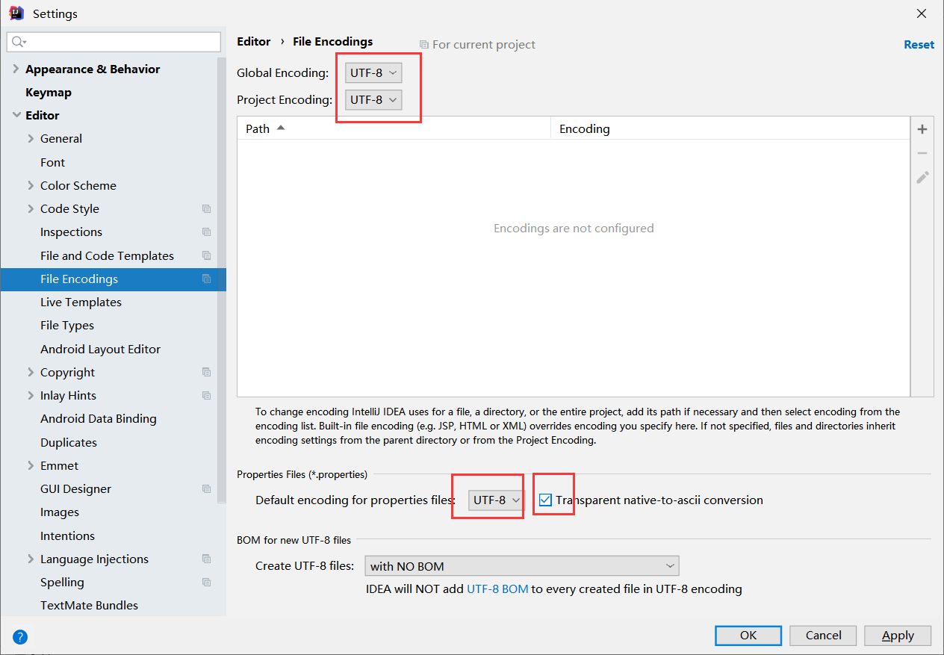Expand the Inlay Hints tree node
Viewport: 944px width, 655px height.
tap(31, 396)
